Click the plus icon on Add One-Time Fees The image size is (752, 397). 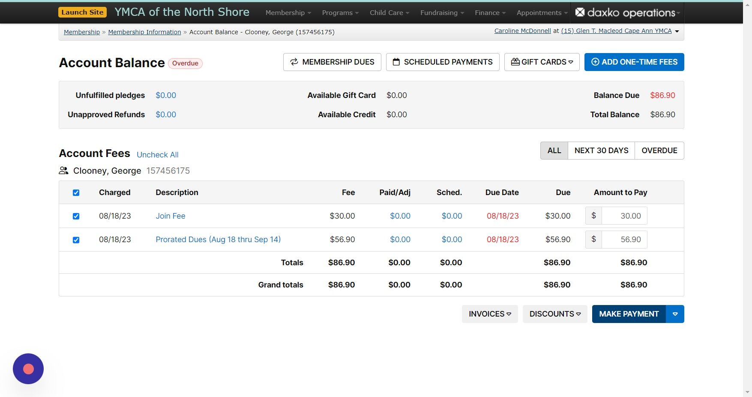[595, 62]
